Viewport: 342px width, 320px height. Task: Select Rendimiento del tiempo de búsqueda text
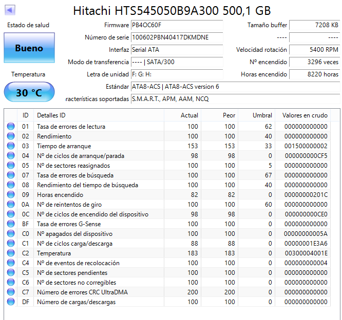coord(87,185)
